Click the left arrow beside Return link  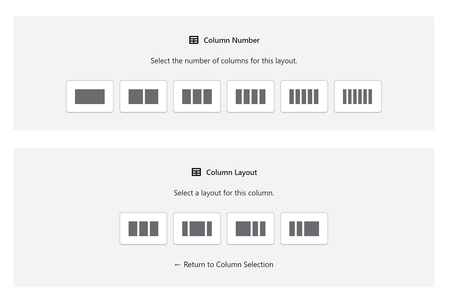177,265
